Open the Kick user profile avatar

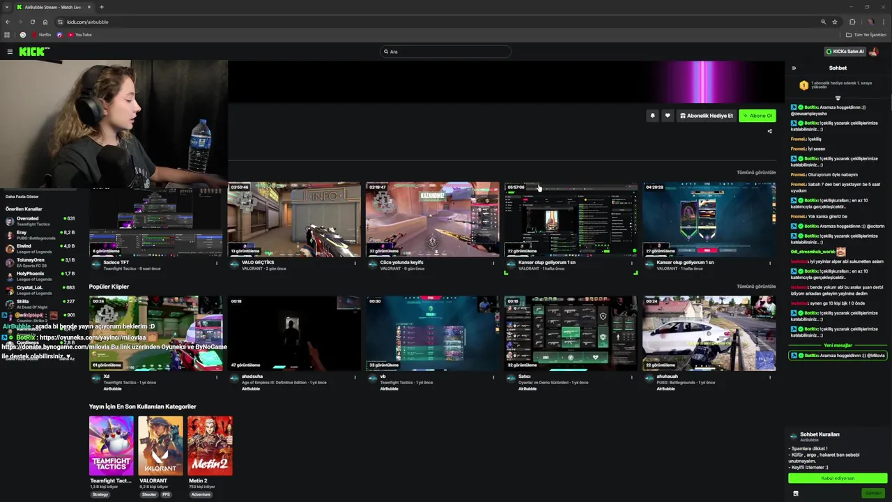click(873, 52)
